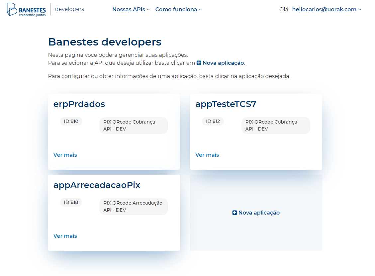Click Ver mais on erpPrdados card
375x276 pixels.
[x=65, y=155]
